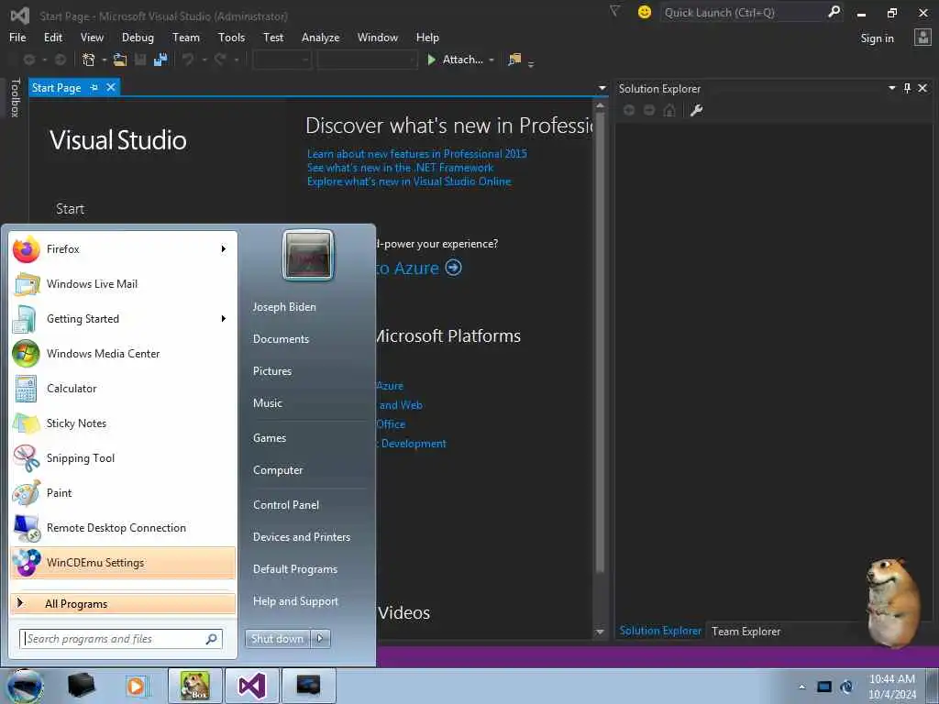Open Calculator from Start menu
Viewport: 939px width, 704px height.
(x=124, y=388)
